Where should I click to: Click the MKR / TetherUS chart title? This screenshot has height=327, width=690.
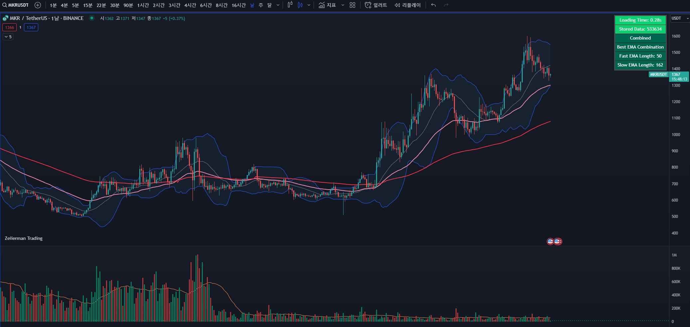pos(47,18)
